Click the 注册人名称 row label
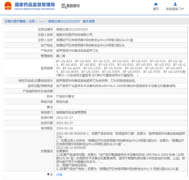The height and width of the screenshot is (180, 189). point(45,35)
